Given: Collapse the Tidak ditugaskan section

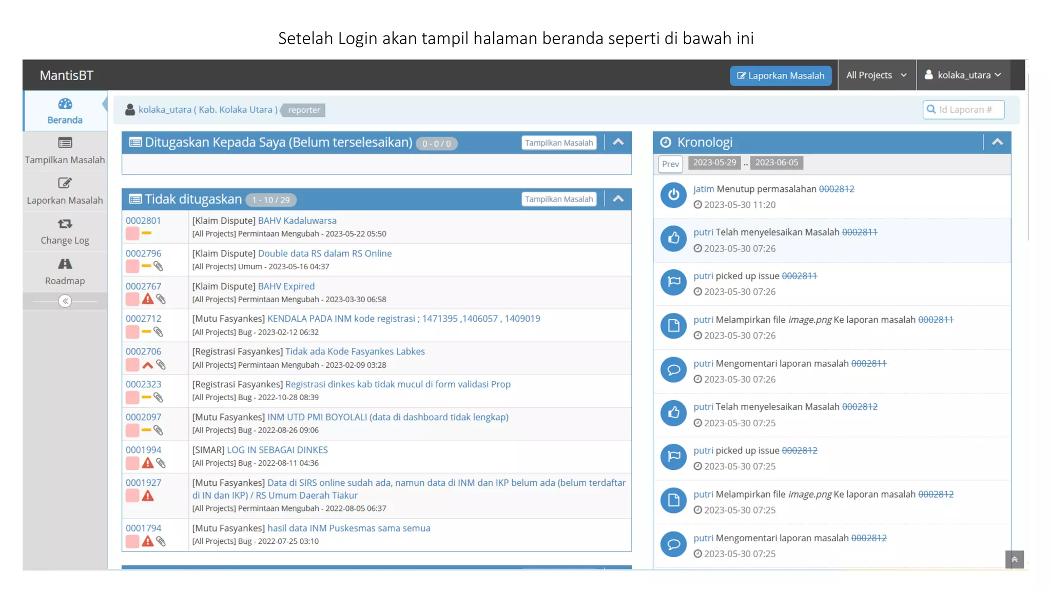Looking at the screenshot, I should (618, 199).
